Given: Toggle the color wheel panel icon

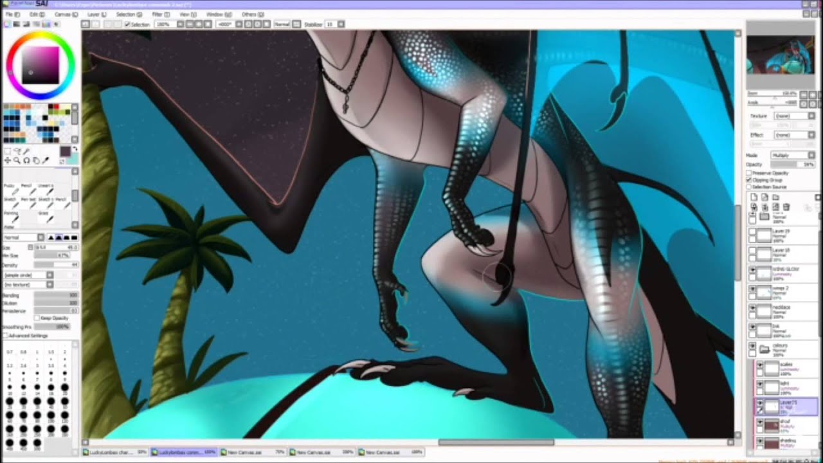Looking at the screenshot, I should (7, 24).
